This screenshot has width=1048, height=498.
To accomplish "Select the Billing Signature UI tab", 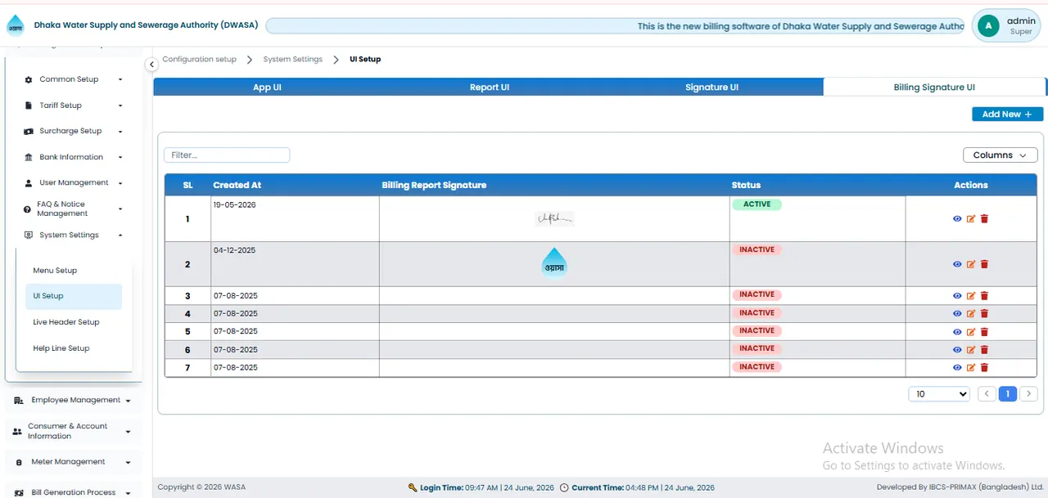I will click(934, 87).
